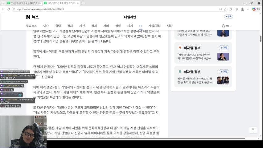
Task: Subscribe to second 이재명 정부 card
Action: click(x=224, y=72)
